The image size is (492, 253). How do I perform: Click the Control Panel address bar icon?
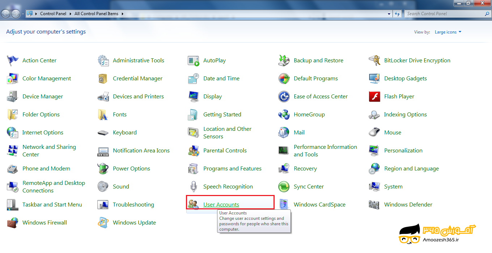(x=30, y=14)
